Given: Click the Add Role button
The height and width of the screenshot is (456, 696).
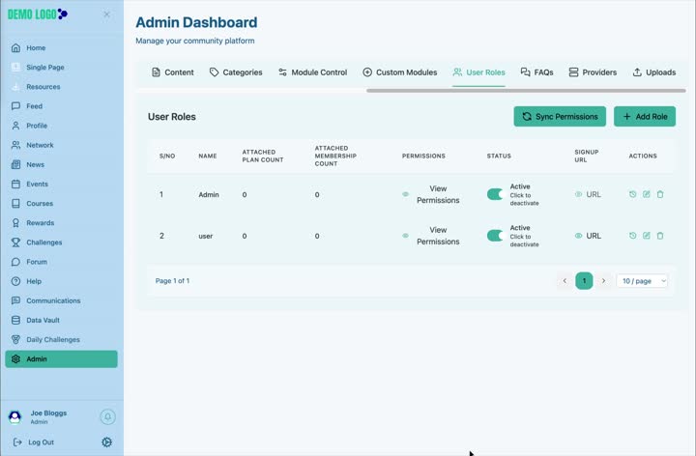Looking at the screenshot, I should pyautogui.click(x=645, y=117).
